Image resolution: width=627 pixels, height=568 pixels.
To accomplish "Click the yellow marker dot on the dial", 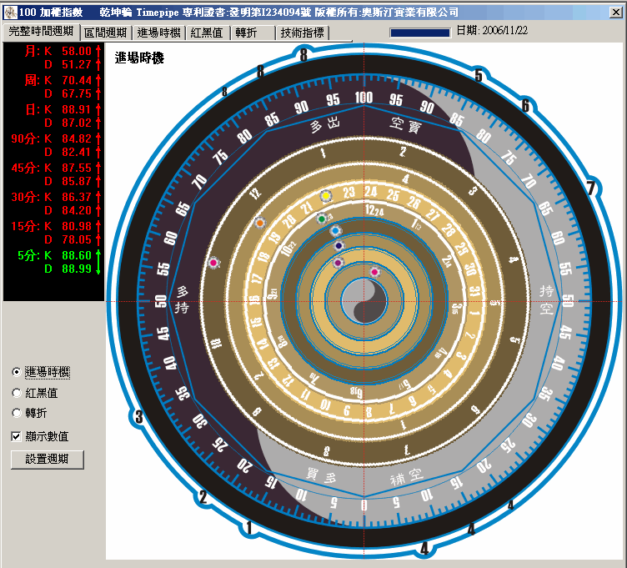I will (x=325, y=196).
